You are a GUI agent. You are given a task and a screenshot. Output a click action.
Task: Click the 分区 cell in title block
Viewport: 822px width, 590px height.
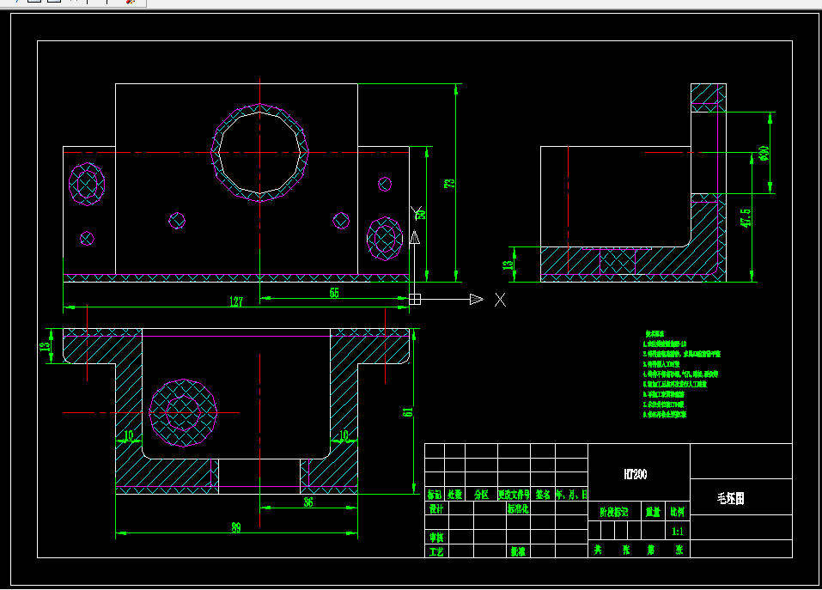(481, 494)
